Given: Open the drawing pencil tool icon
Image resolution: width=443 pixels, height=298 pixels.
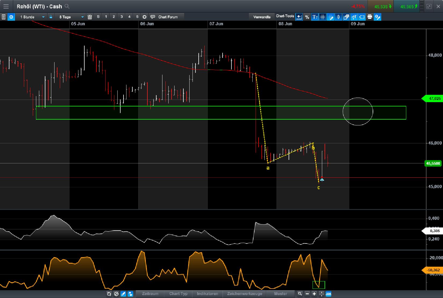Looking at the screenshot, I should [x=330, y=17].
